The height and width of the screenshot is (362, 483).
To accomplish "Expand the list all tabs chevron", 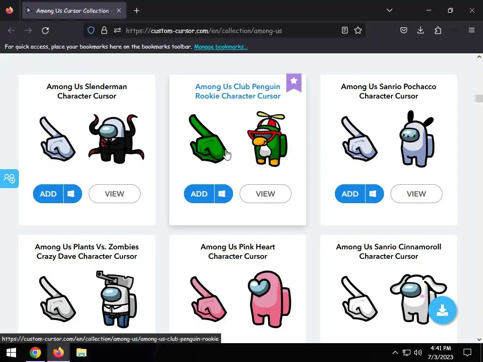I will pyautogui.click(x=389, y=10).
